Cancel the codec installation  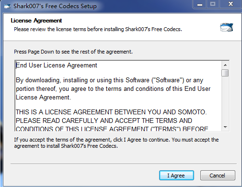(218, 176)
